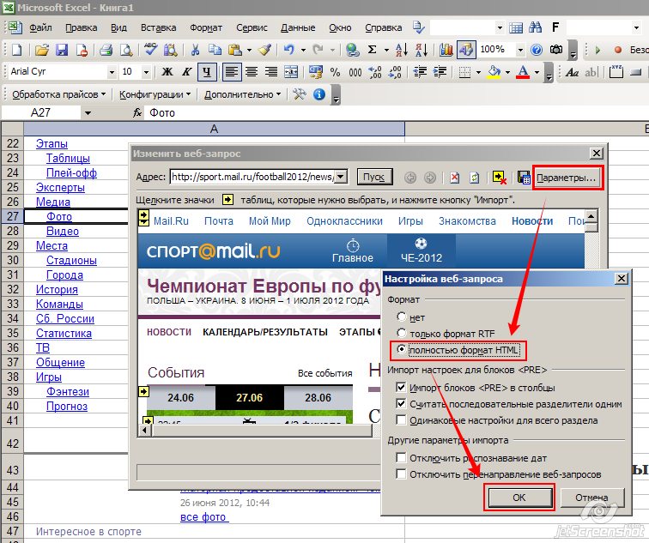Check 'Отключить перенаправление веб-запросов'

(x=401, y=474)
